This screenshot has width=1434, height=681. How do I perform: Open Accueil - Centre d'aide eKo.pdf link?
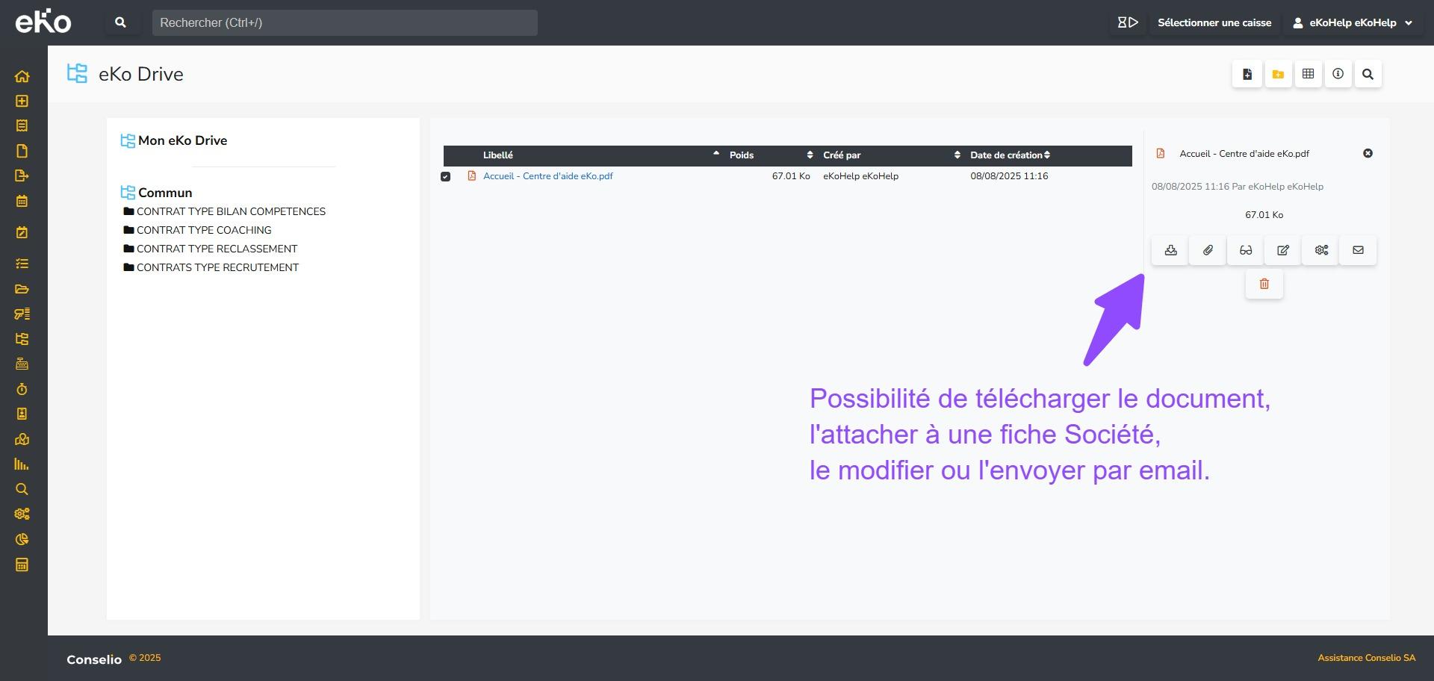click(x=547, y=176)
